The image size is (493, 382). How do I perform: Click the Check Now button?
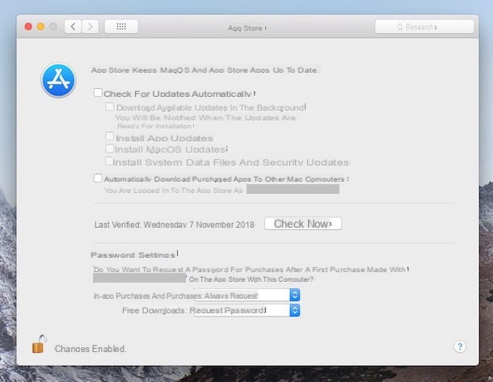(303, 224)
